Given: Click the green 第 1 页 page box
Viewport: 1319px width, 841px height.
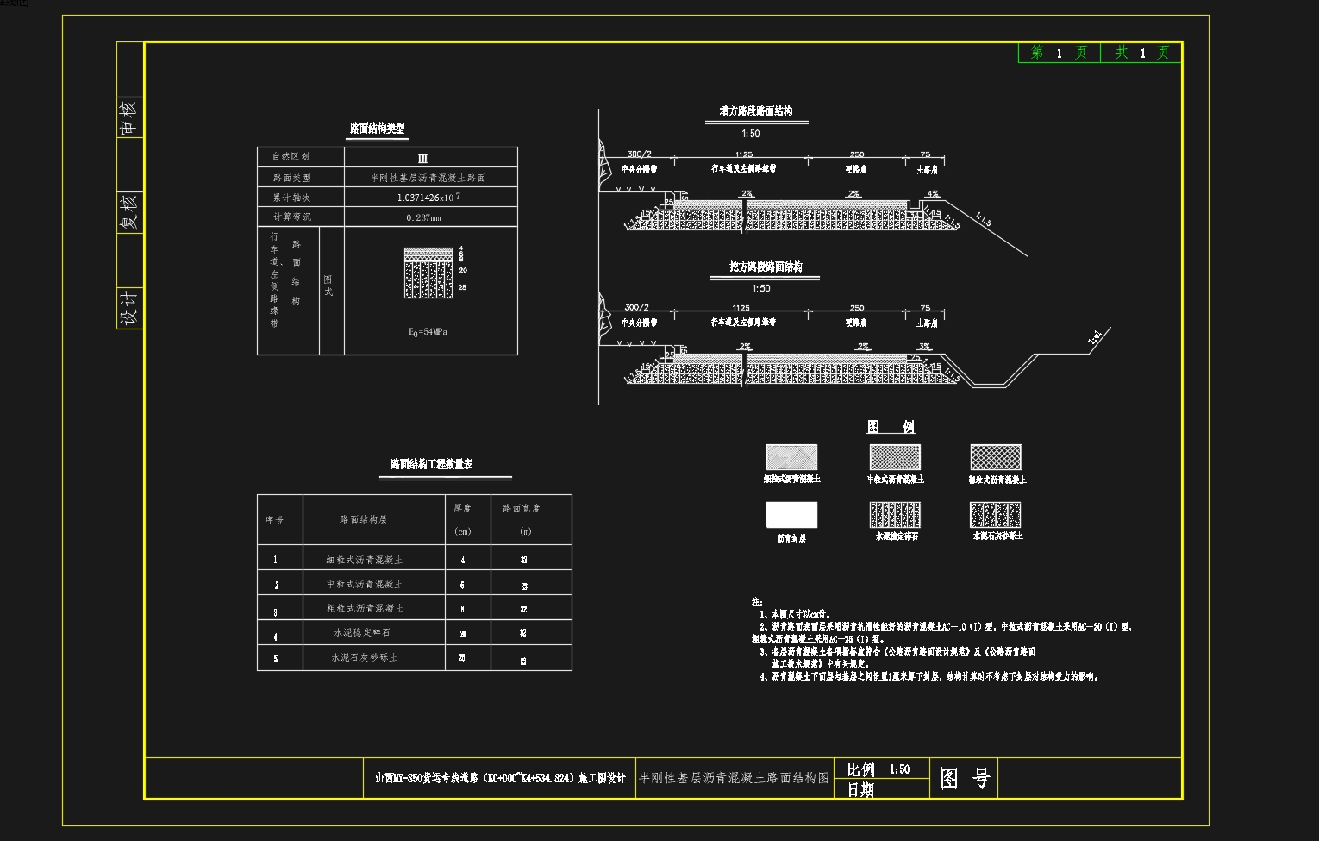Looking at the screenshot, I should (1059, 53).
